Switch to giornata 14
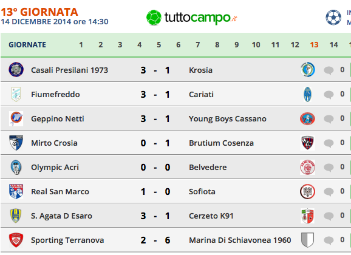 click(x=333, y=45)
